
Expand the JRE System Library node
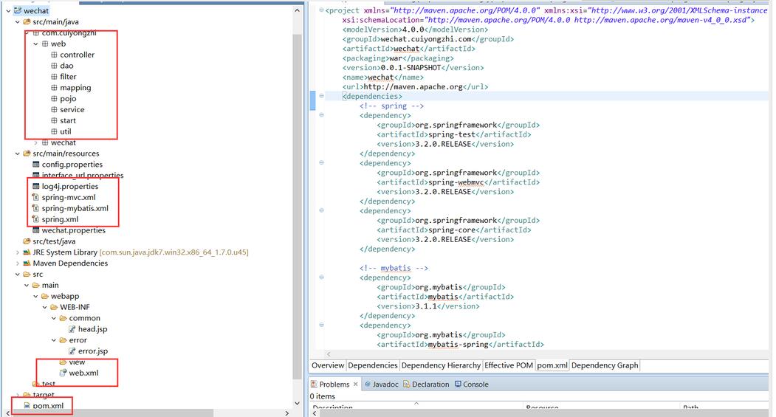click(x=17, y=252)
